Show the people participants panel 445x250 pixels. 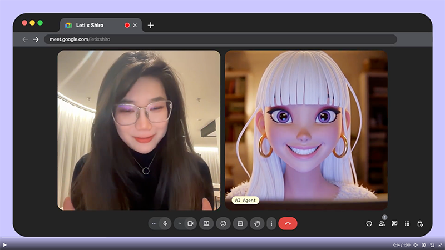coord(382,224)
